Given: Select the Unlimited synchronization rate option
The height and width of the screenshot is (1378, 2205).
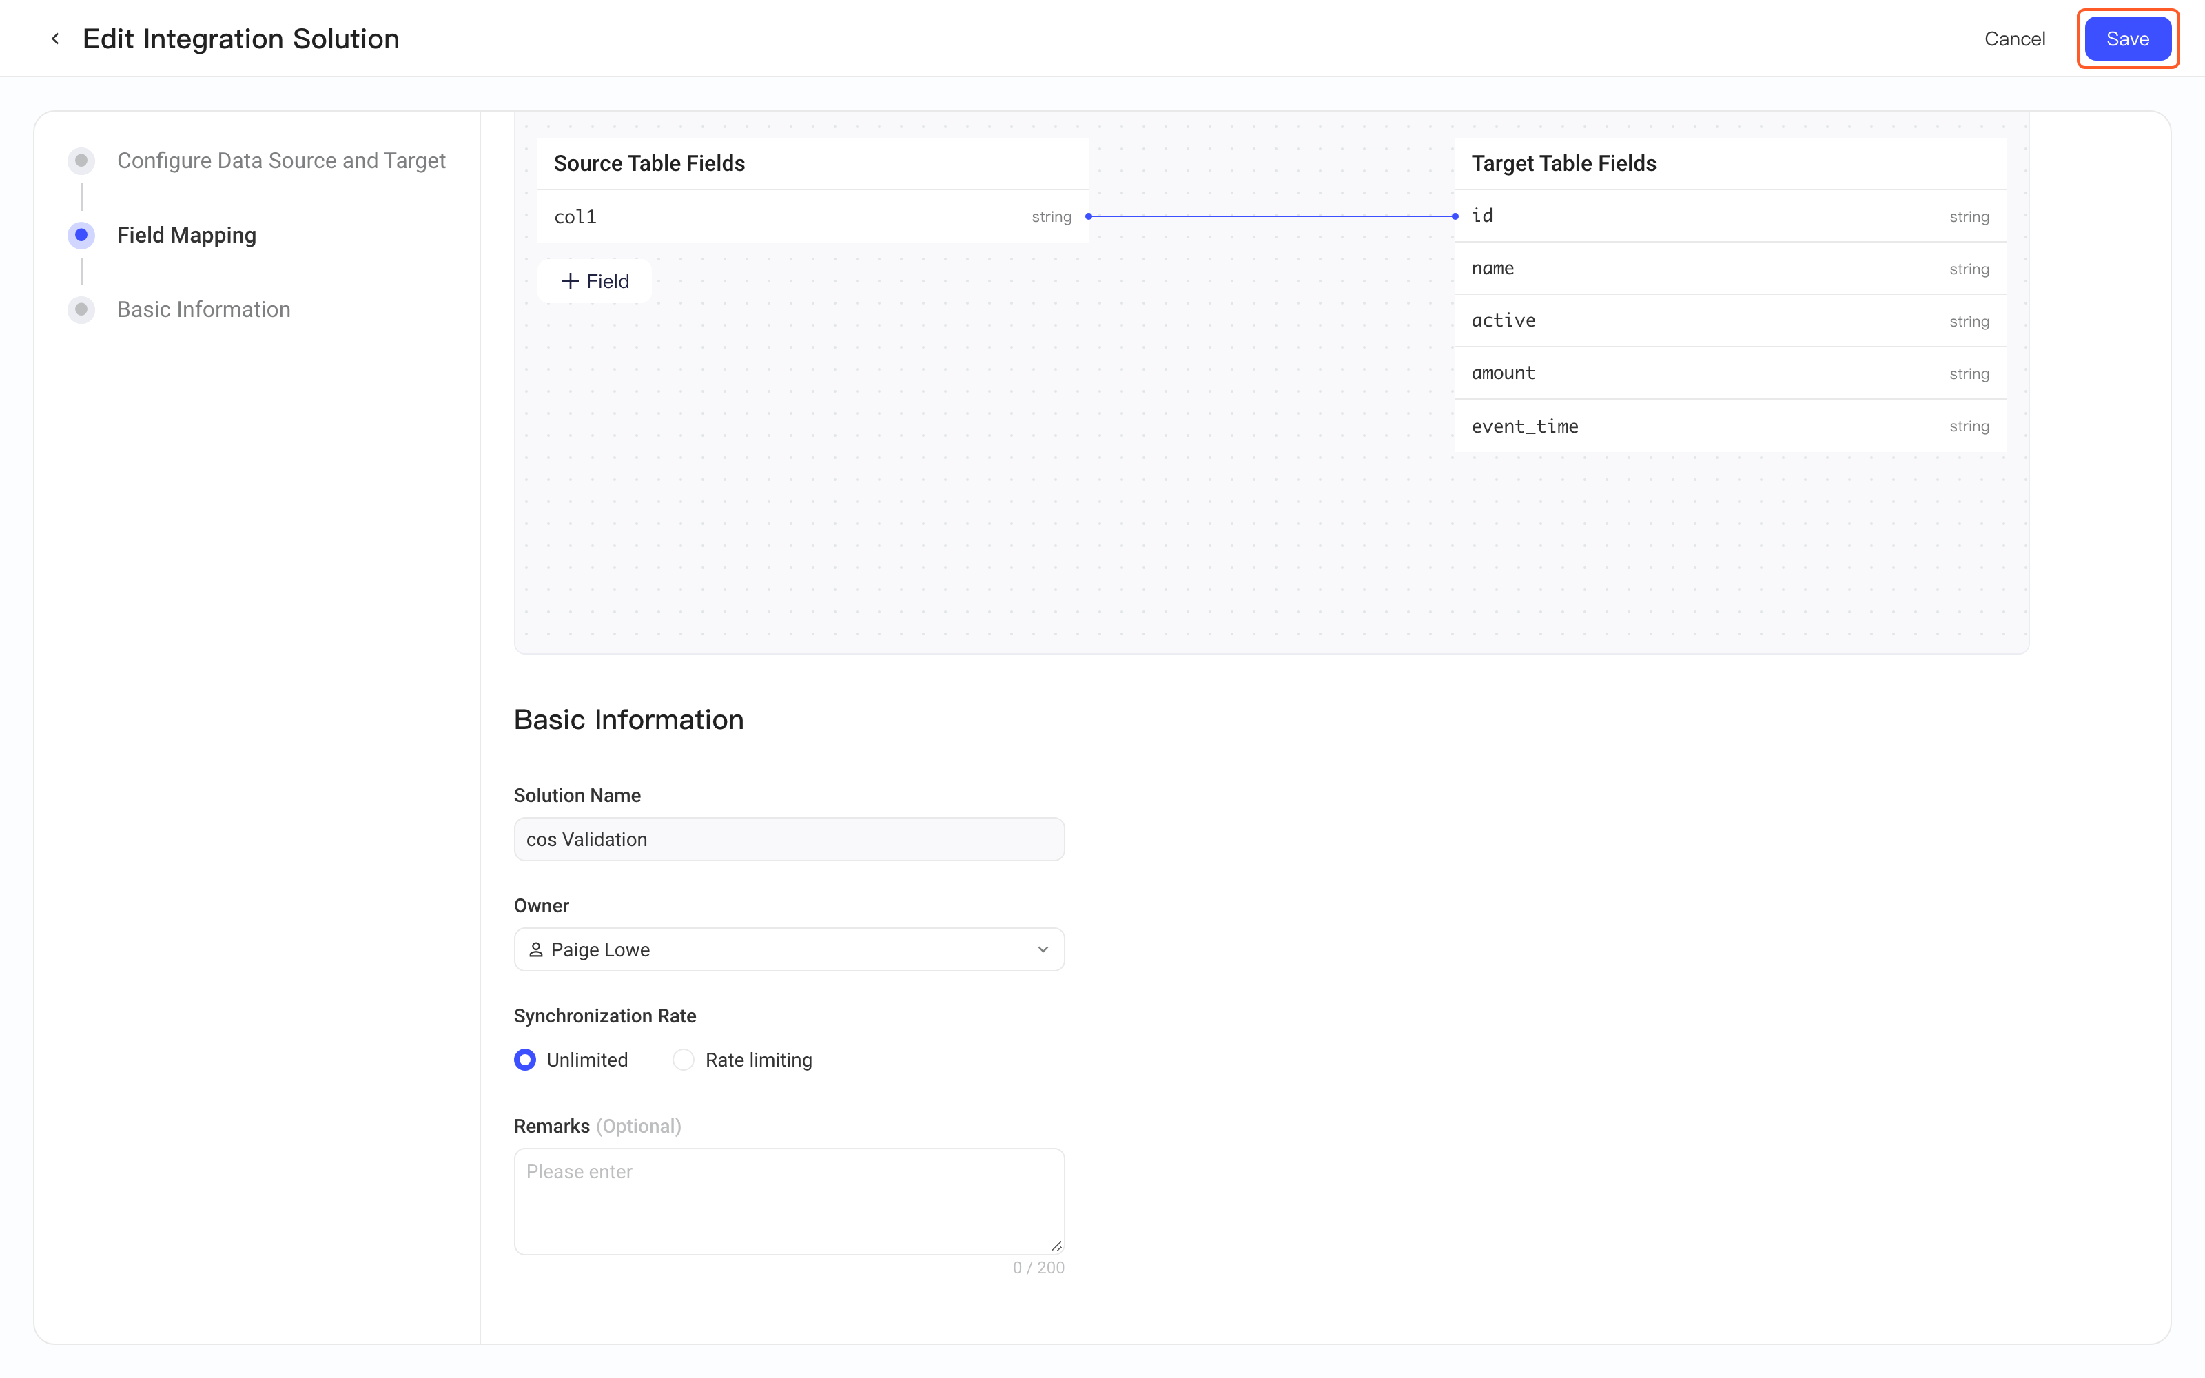Looking at the screenshot, I should [x=525, y=1060].
